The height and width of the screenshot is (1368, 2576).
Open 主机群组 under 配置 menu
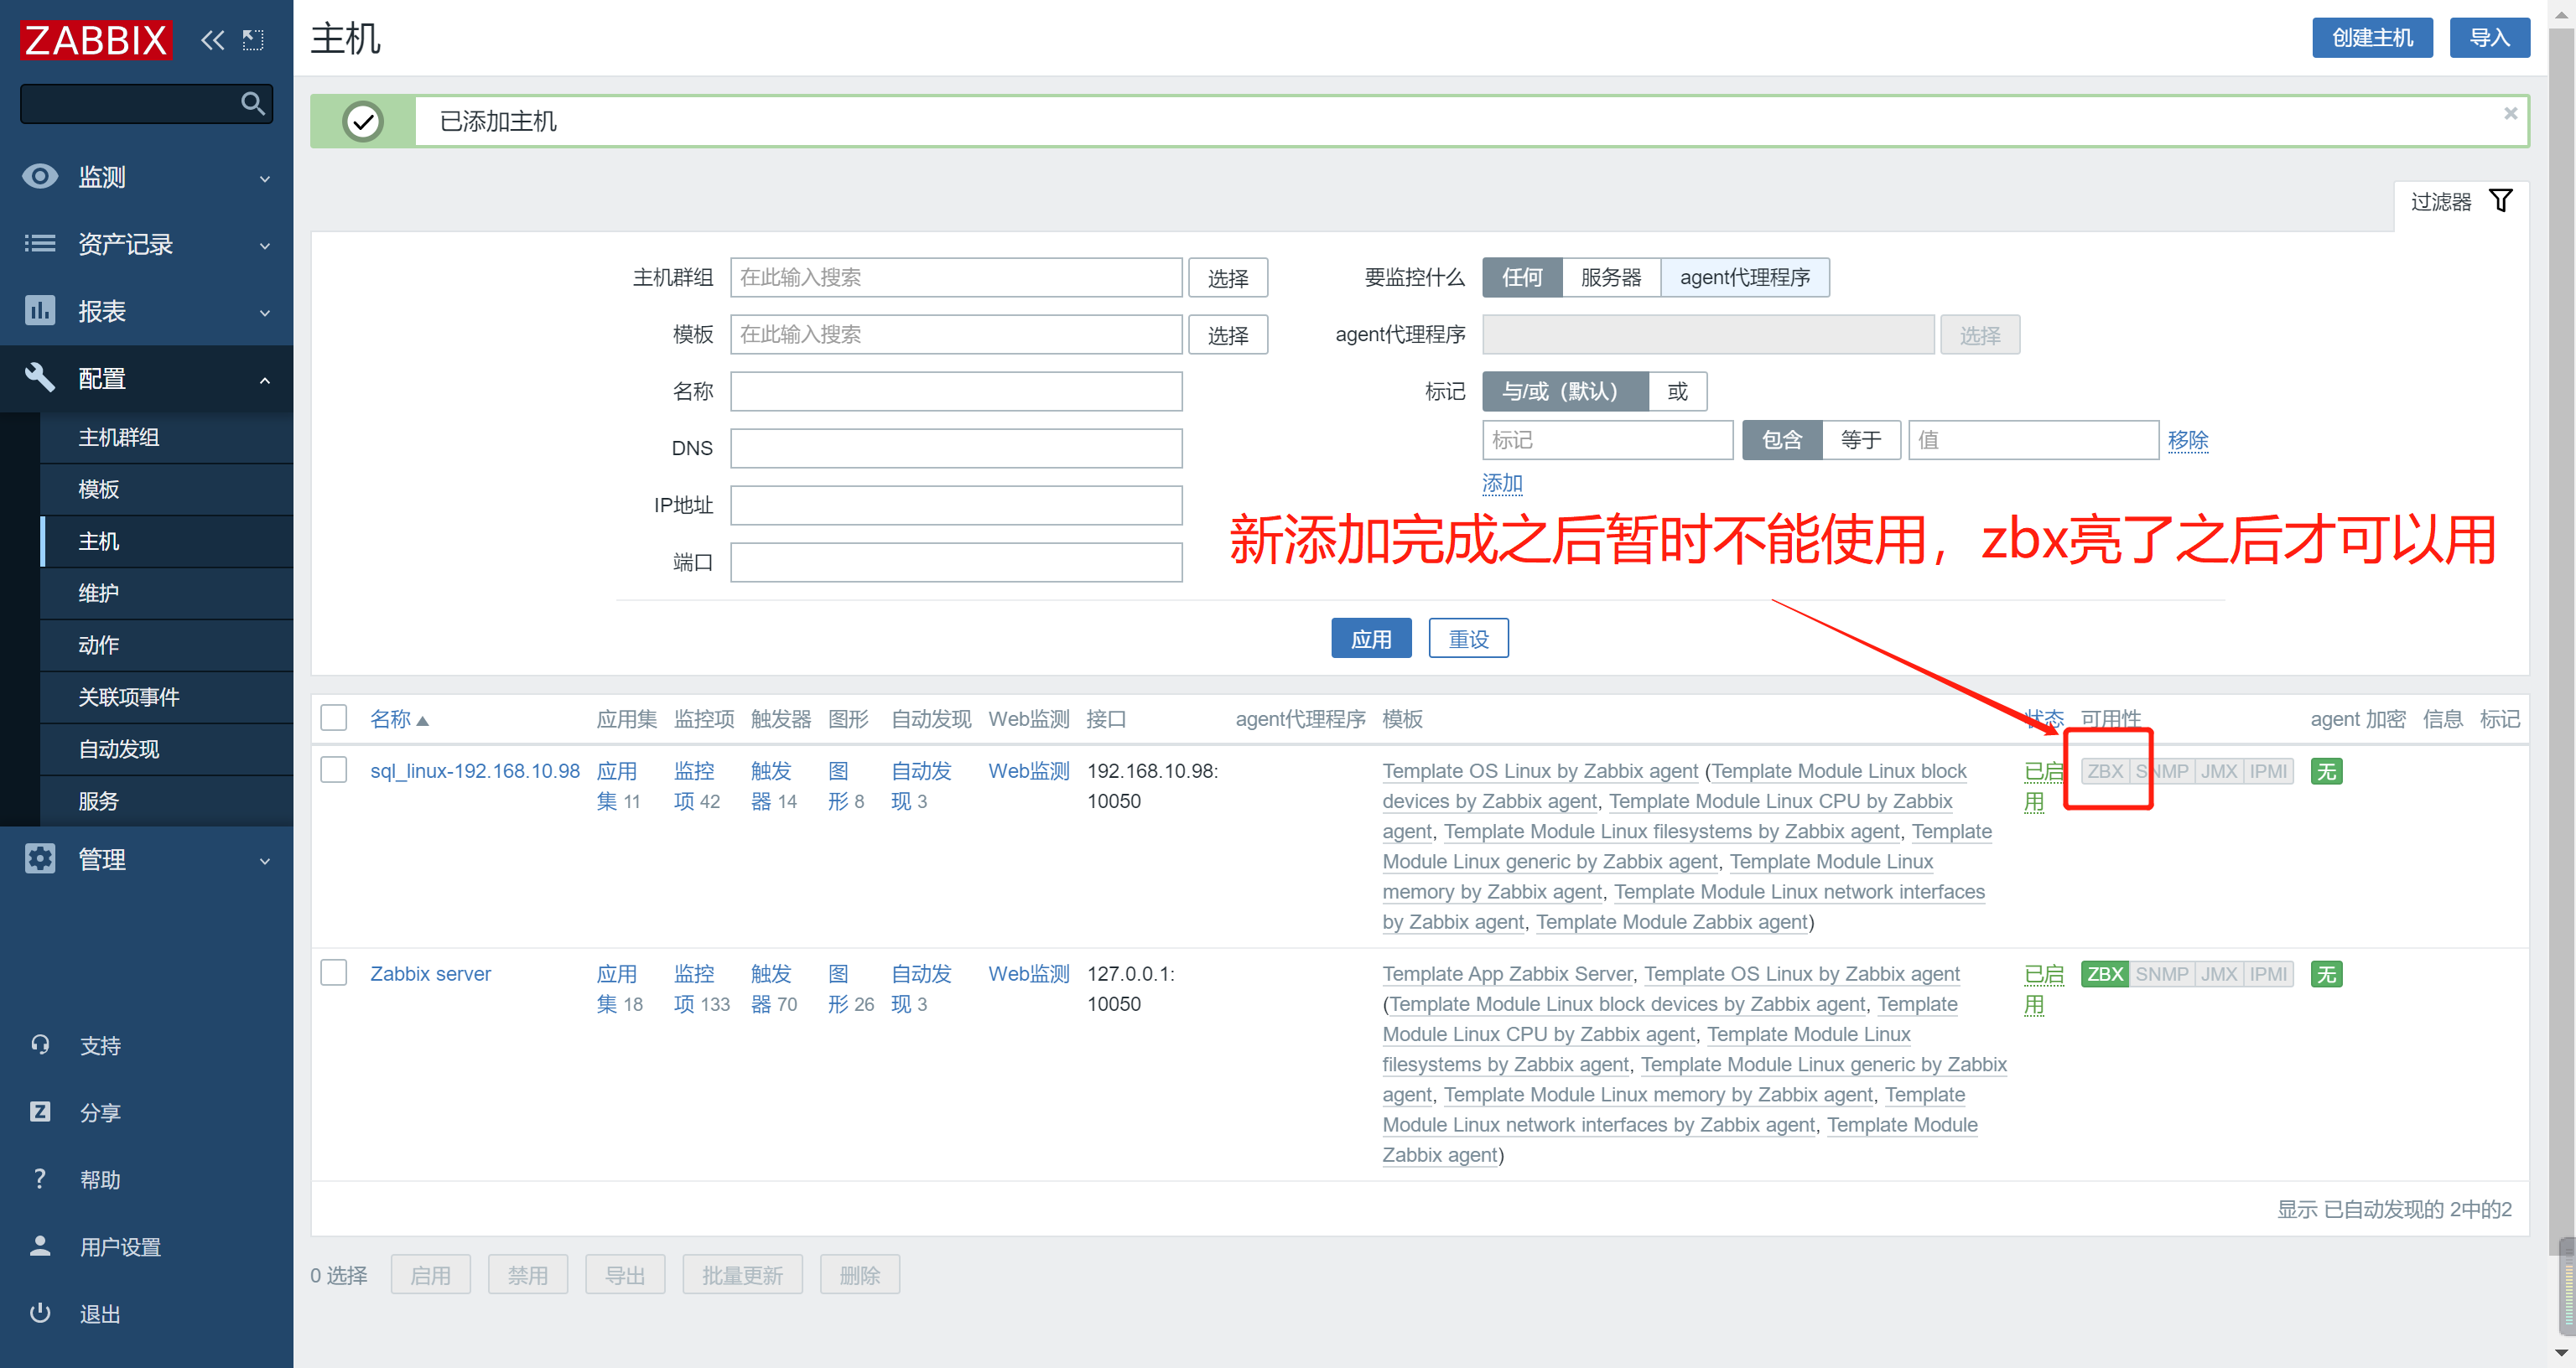point(166,437)
